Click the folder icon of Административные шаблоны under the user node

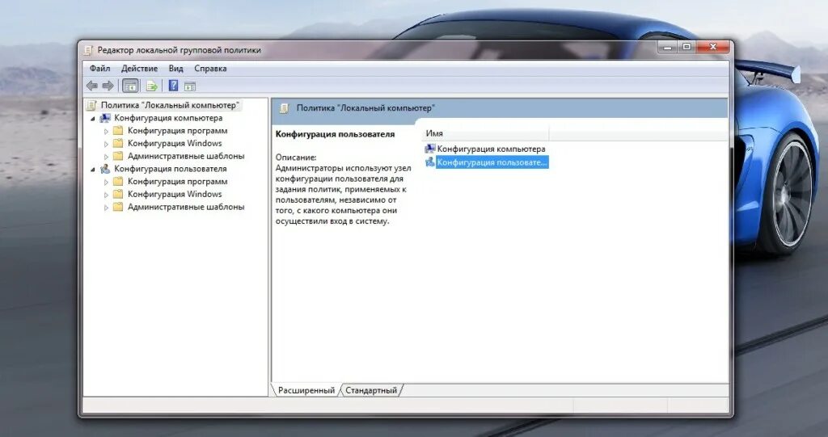click(x=118, y=207)
